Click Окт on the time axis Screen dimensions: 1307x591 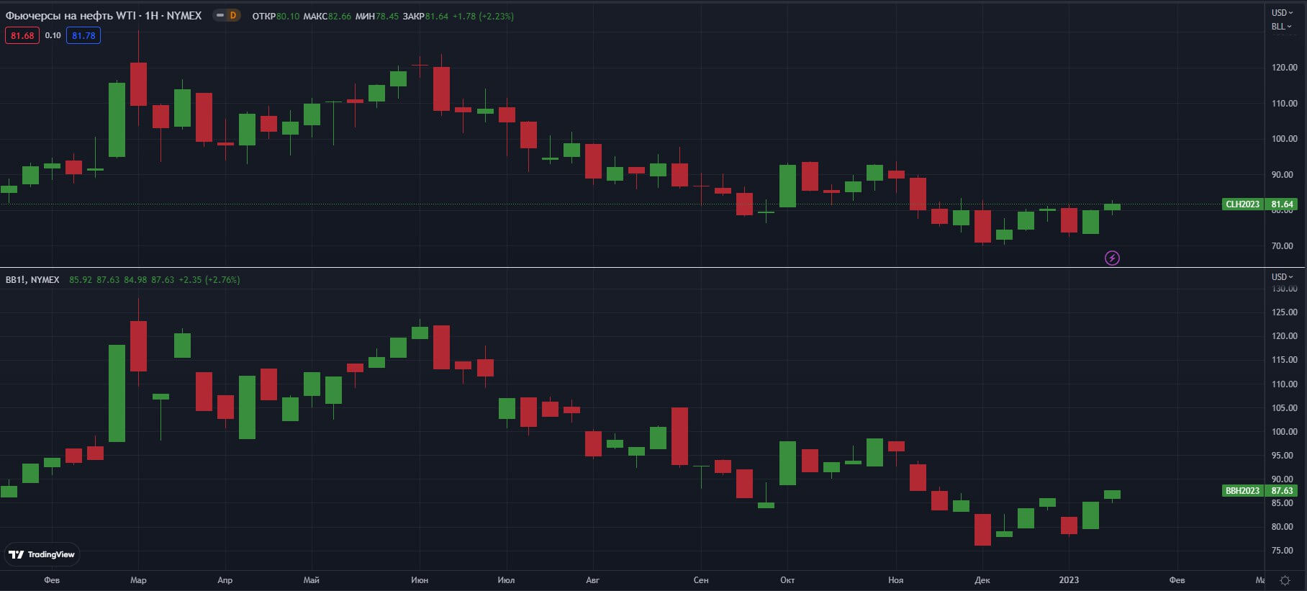787,580
